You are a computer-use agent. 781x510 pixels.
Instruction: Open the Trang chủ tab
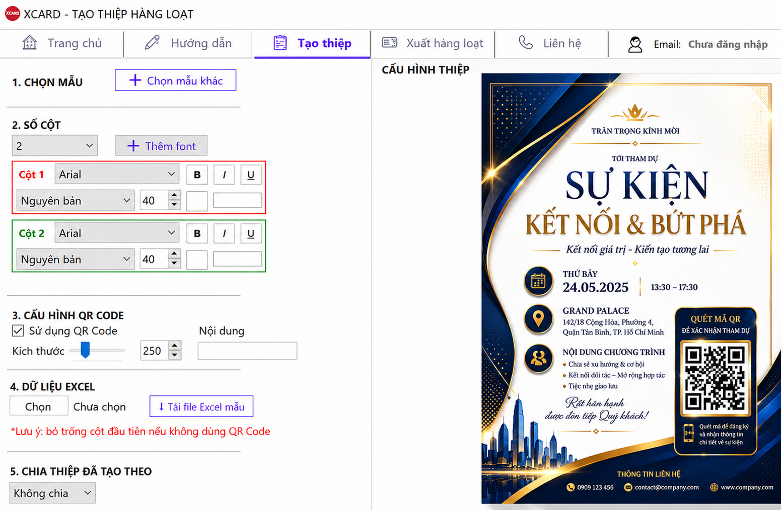coord(62,43)
